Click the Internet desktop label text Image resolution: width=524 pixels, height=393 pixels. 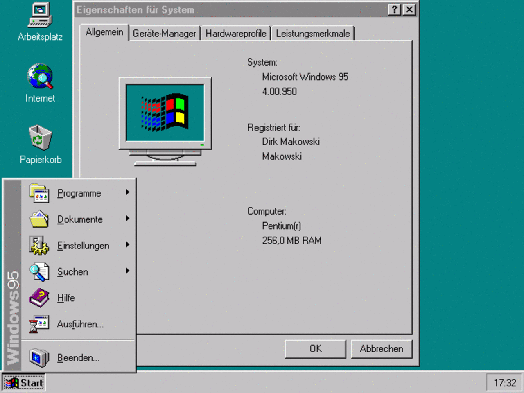40,98
